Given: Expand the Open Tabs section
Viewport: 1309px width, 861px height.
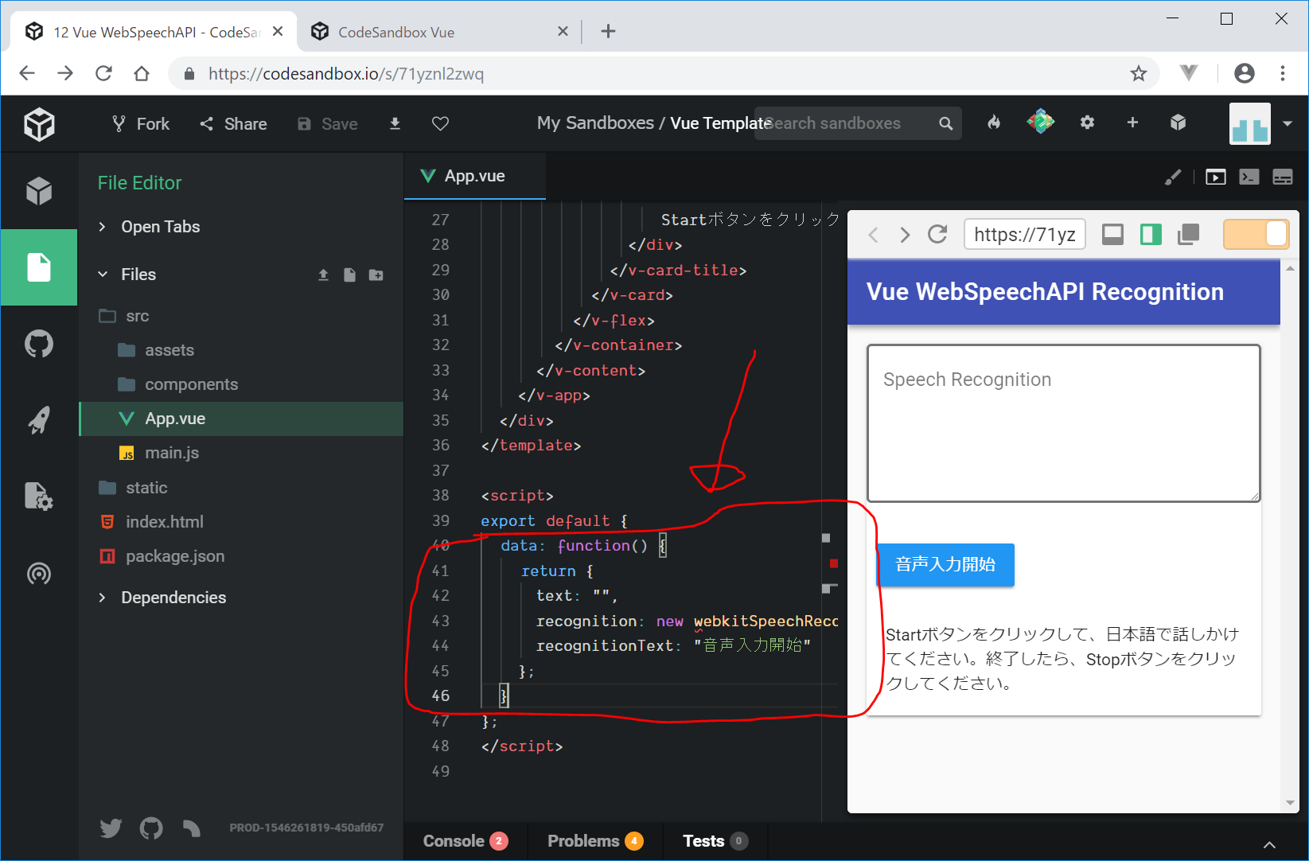Looking at the screenshot, I should (160, 227).
